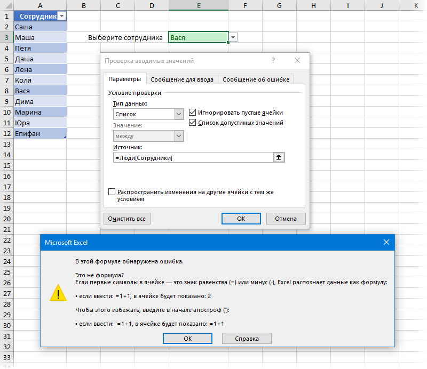Select the cell containing Епифан
The height and width of the screenshot is (369, 427).
click(40, 133)
